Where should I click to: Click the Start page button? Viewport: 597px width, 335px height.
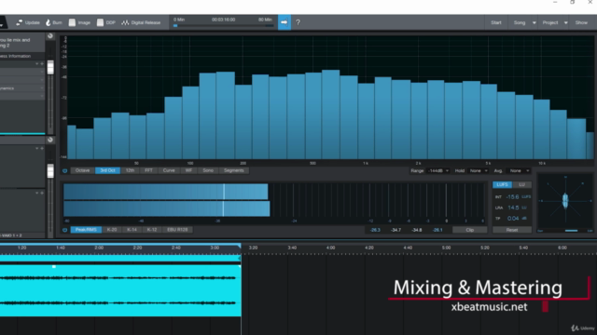tap(495, 22)
